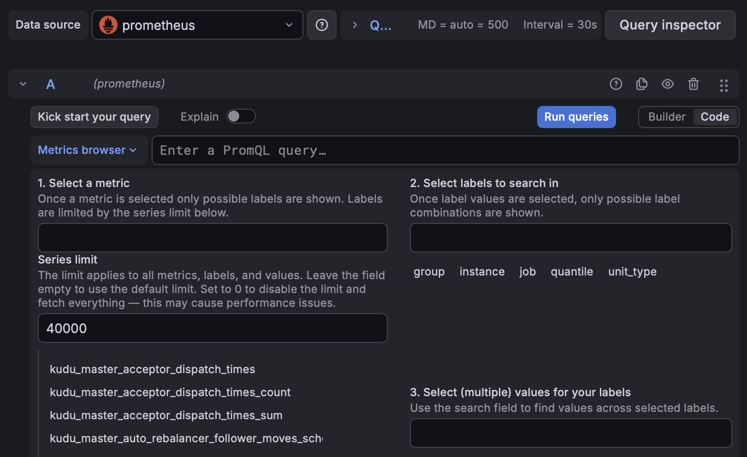Screen dimensions: 747x457
Task: Click the Series limit field
Action: [x=213, y=328]
